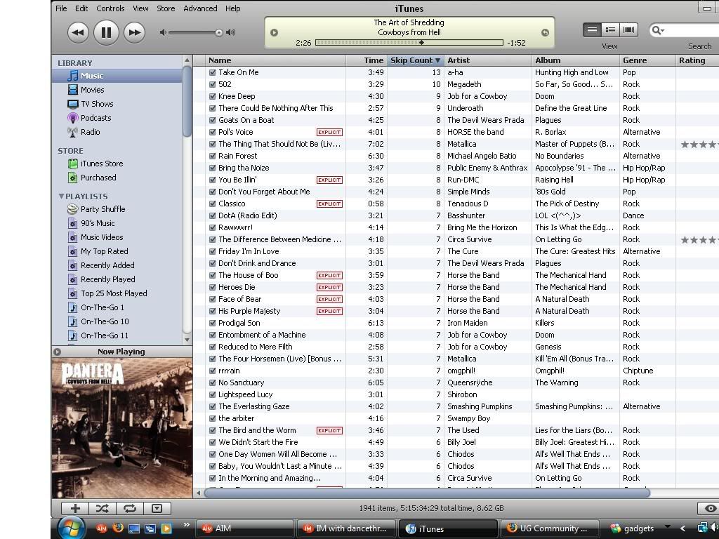Sort by the Artist column header
The width and height of the screenshot is (719, 539).
click(487, 60)
